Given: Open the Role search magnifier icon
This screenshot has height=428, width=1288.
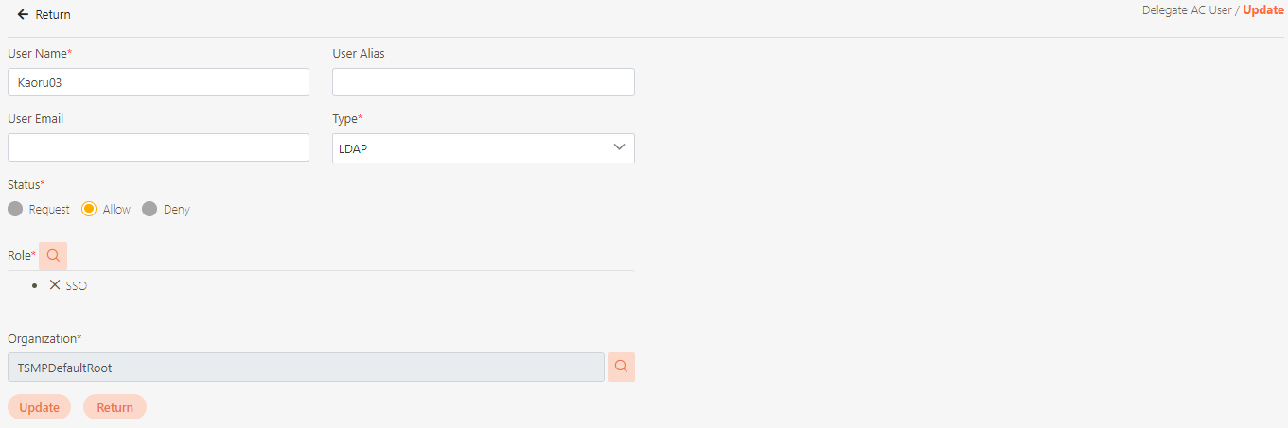Looking at the screenshot, I should pyautogui.click(x=53, y=256).
